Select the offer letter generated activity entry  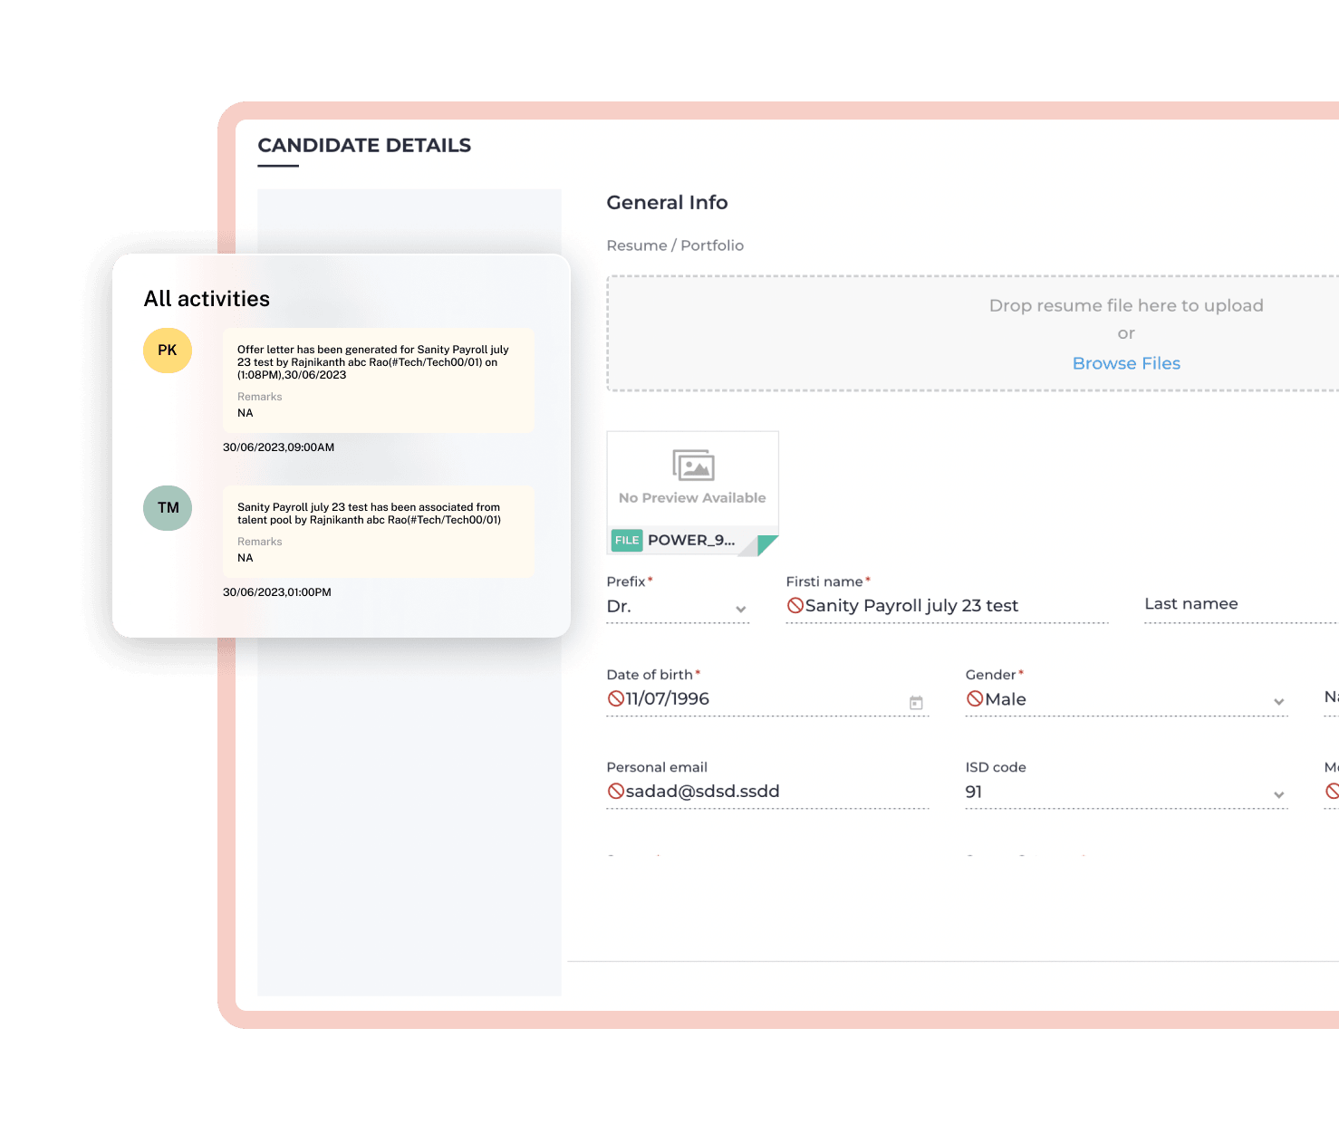pyautogui.click(x=378, y=380)
